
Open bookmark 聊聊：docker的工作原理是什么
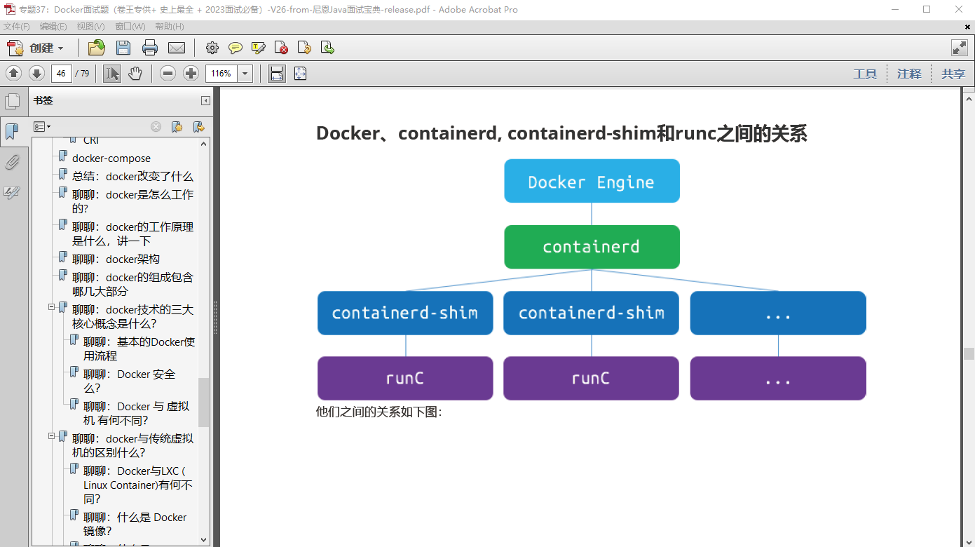132,234
